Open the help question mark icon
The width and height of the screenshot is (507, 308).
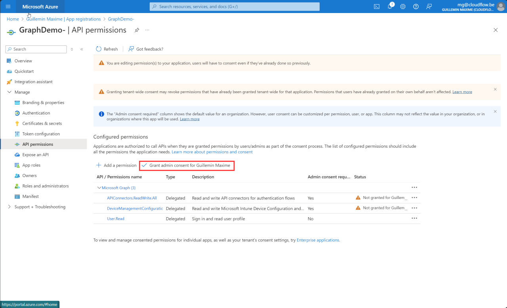coord(416,7)
